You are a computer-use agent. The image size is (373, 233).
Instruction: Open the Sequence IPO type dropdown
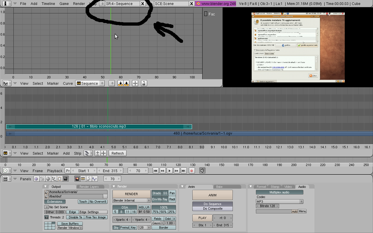[90, 83]
